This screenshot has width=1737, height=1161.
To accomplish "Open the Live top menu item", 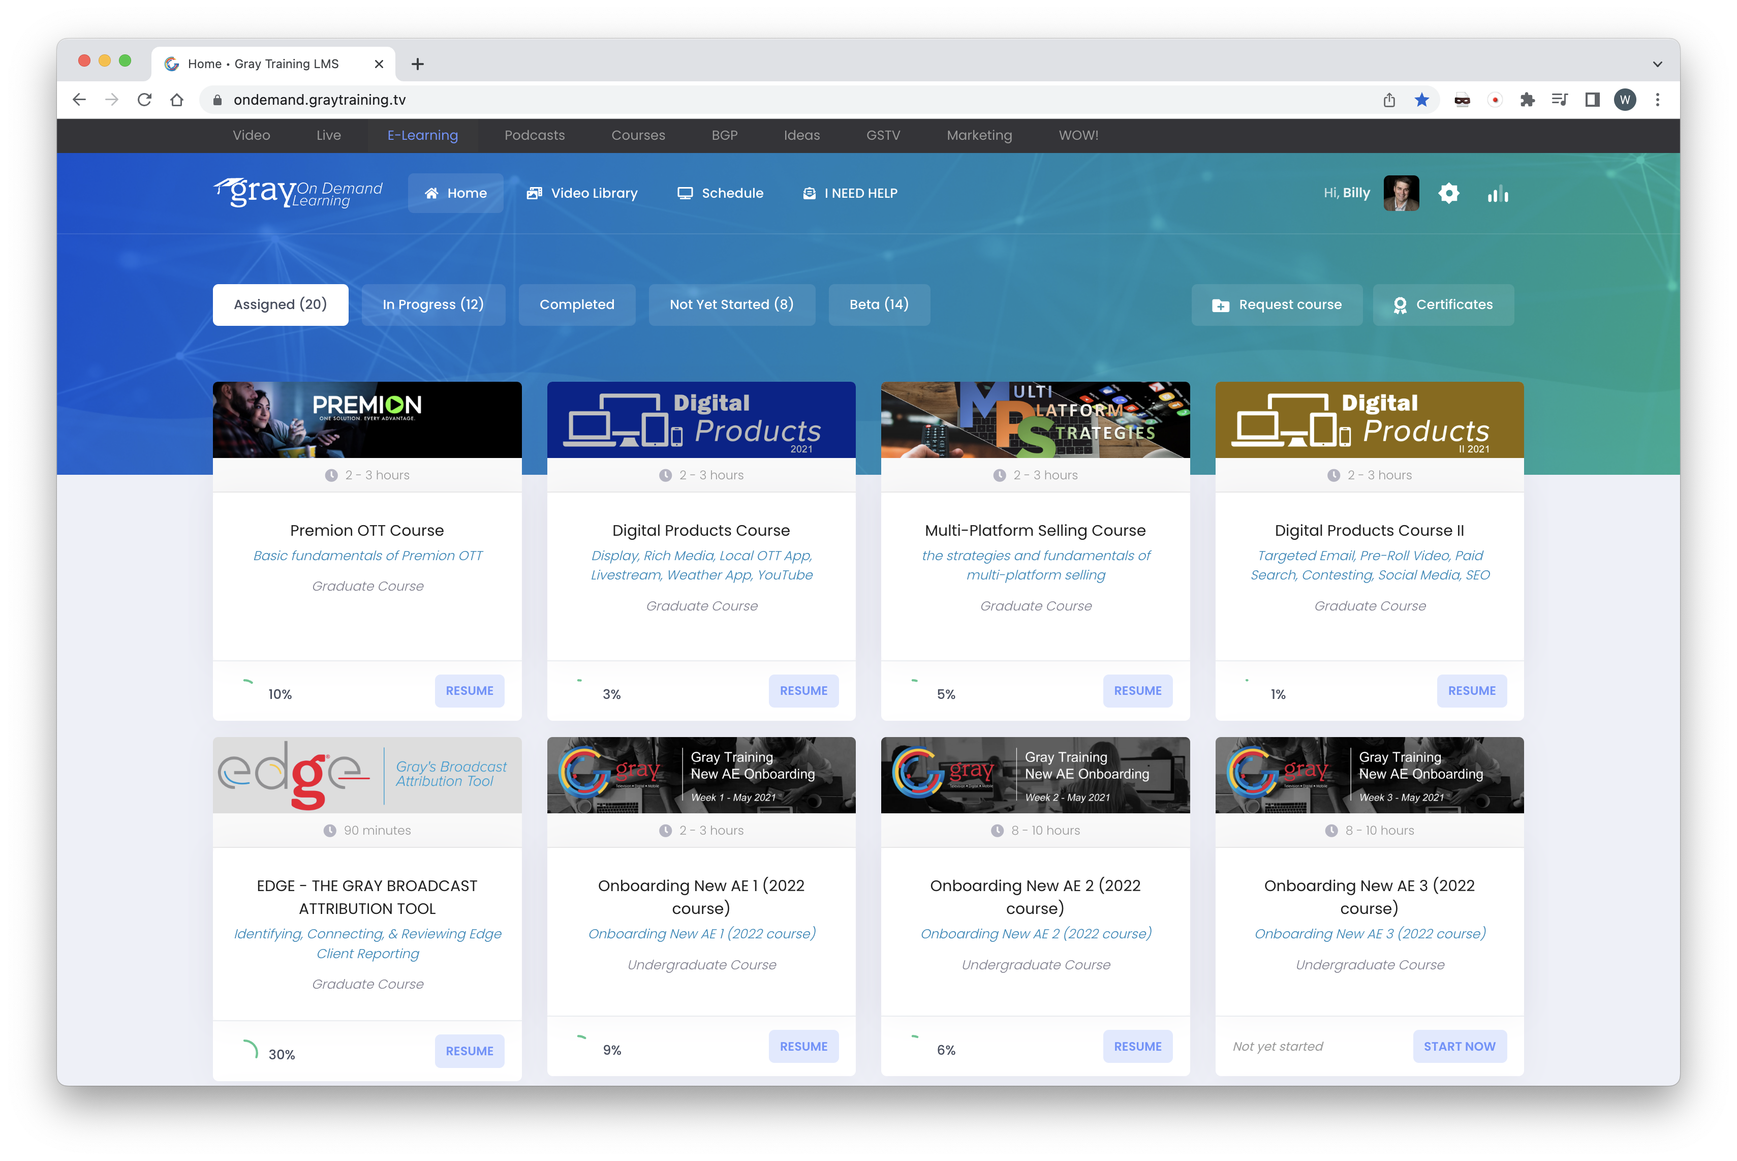I will coord(329,136).
